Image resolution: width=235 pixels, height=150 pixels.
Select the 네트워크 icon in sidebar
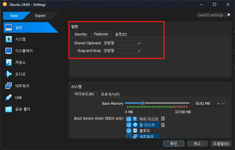click(x=8, y=86)
